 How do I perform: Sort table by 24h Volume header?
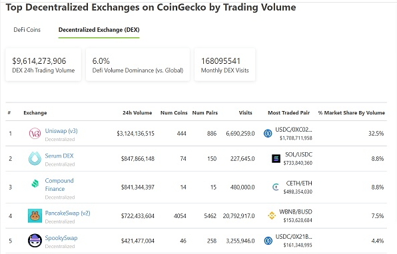(137, 113)
